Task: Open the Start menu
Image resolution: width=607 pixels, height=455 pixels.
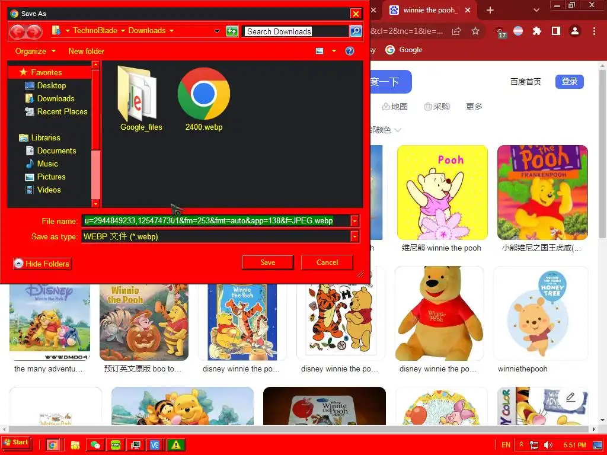Action: click(x=16, y=443)
